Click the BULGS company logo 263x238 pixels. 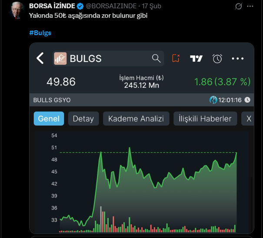click(60, 59)
